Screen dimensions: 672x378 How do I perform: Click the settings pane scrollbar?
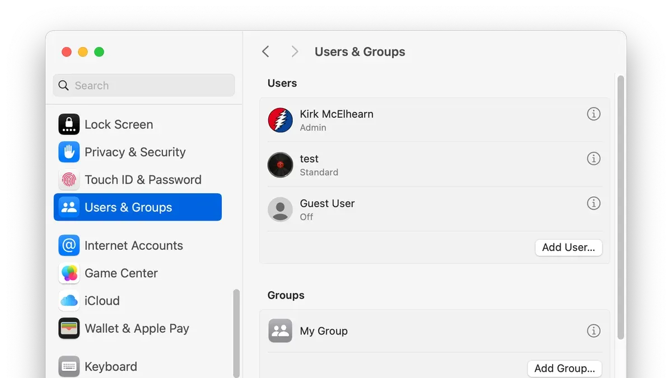point(620,207)
